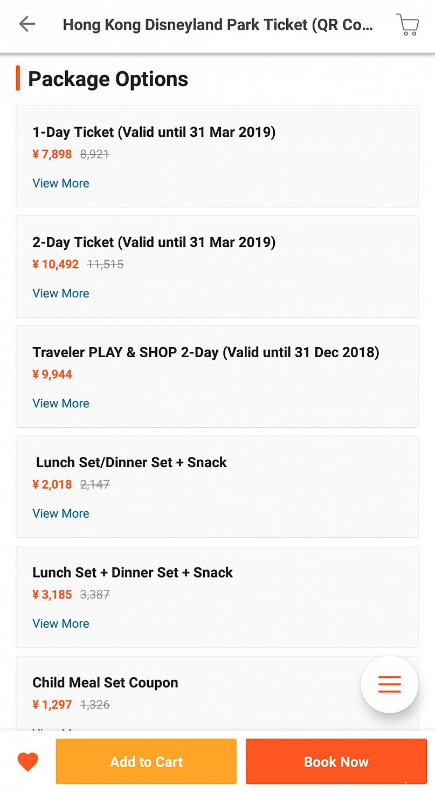The width and height of the screenshot is (435, 792).
Task: Open the floating hamburger menu button
Action: click(x=389, y=684)
